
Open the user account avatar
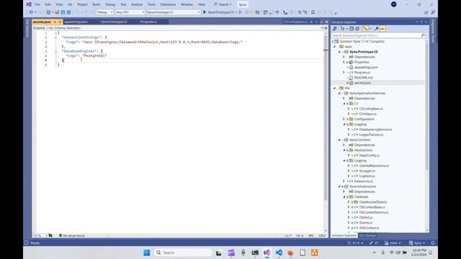[394, 4]
